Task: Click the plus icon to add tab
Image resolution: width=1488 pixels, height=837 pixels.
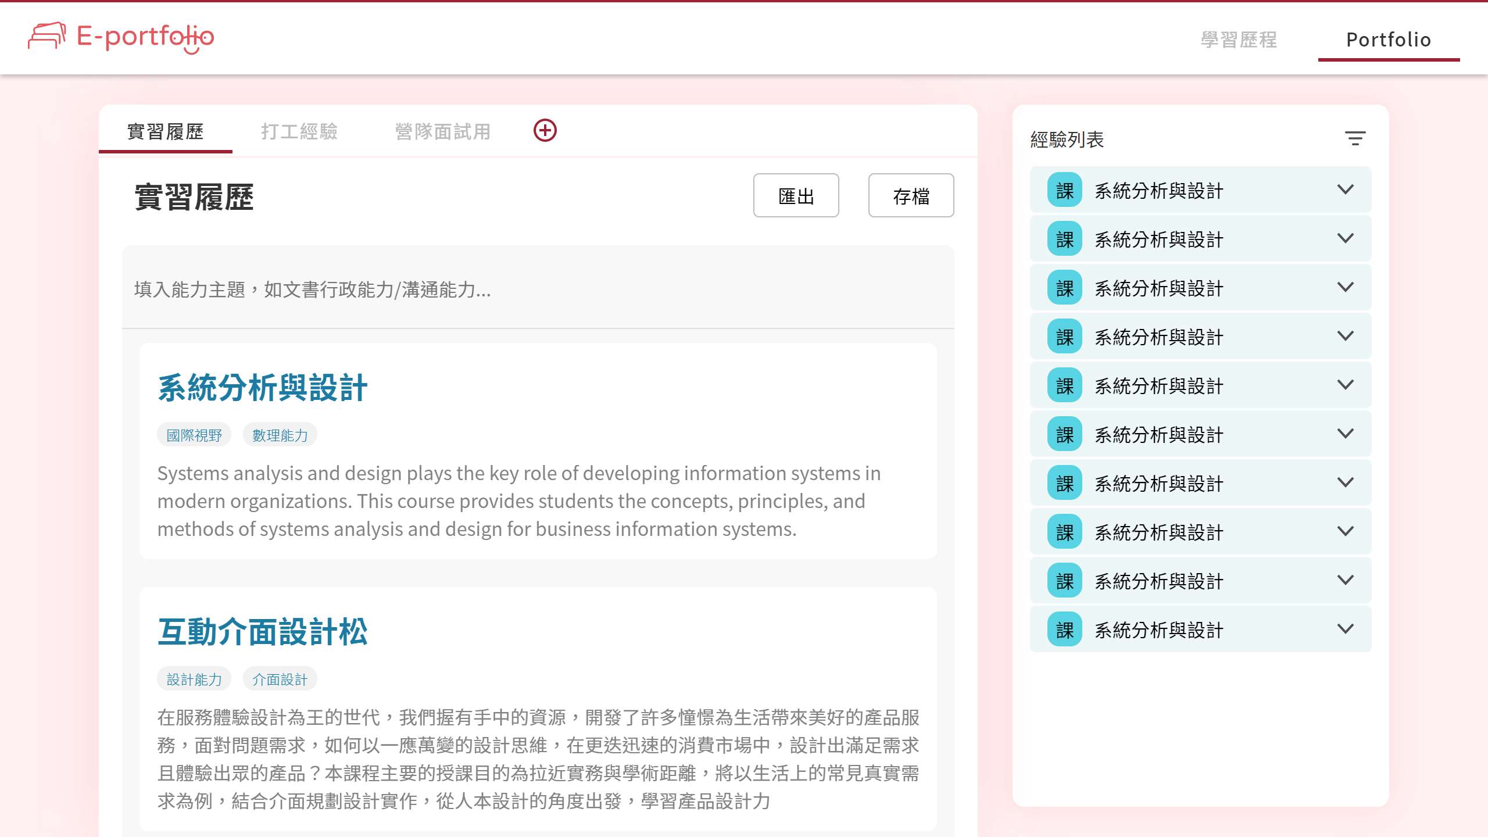Action: [x=545, y=130]
